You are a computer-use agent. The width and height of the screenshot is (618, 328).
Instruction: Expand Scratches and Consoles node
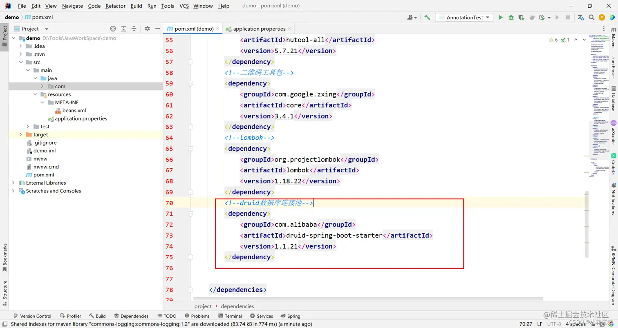13,191
